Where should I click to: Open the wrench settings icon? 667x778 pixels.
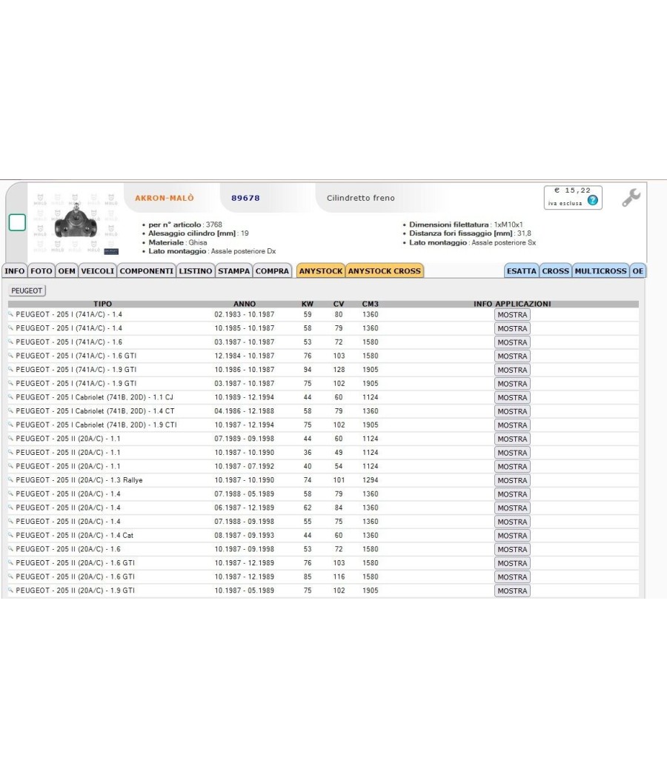631,198
